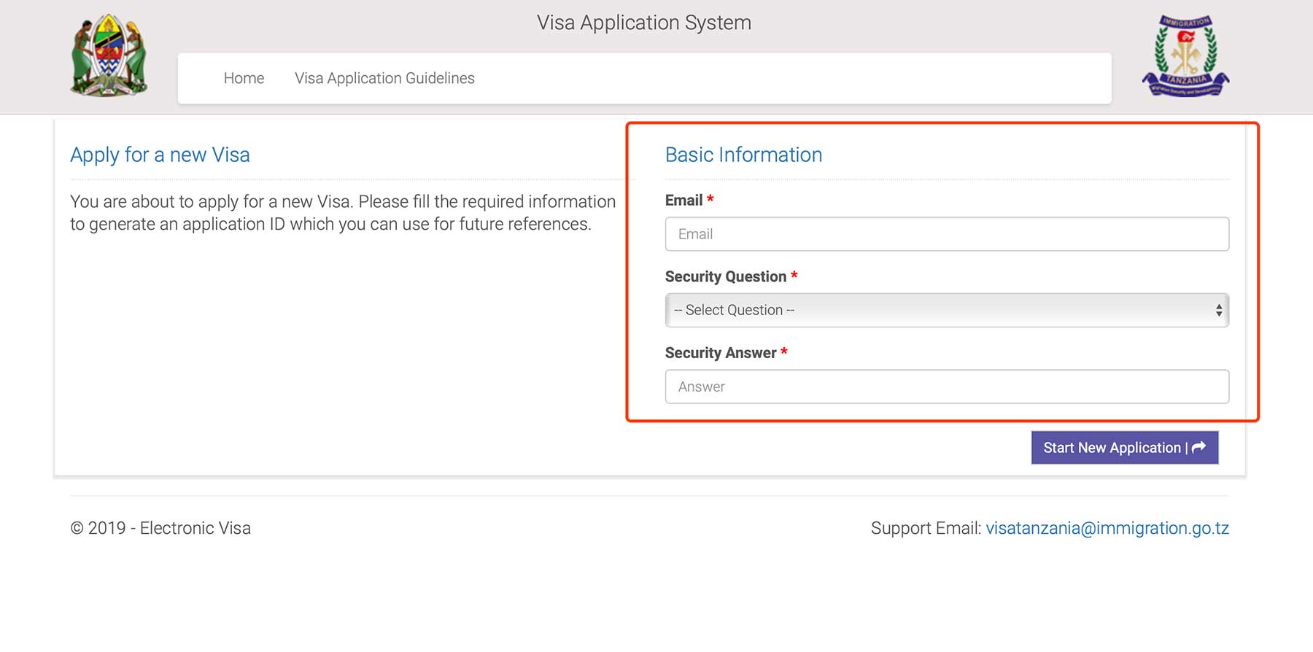Click the Basic Information heading
The height and width of the screenshot is (652, 1313).
743,155
